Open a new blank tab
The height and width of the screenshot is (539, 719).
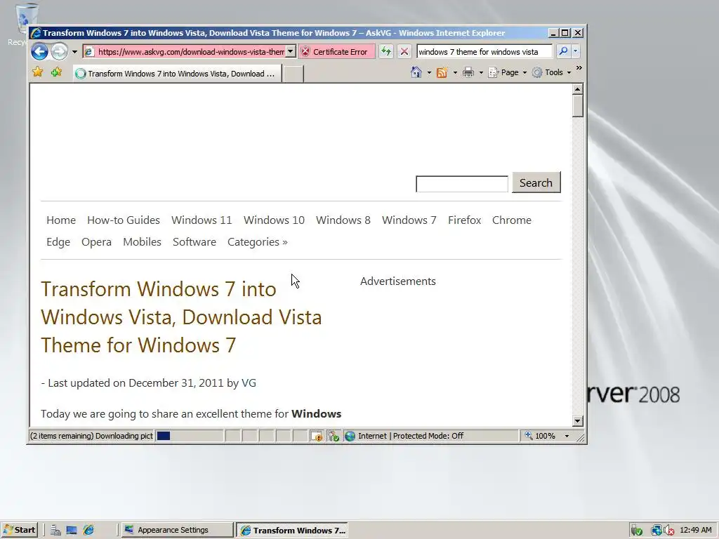click(x=293, y=74)
